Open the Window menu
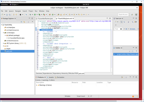144x102 pixels. (42, 11)
